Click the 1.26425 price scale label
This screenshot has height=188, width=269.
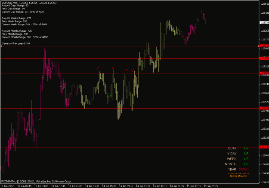click(x=265, y=13)
